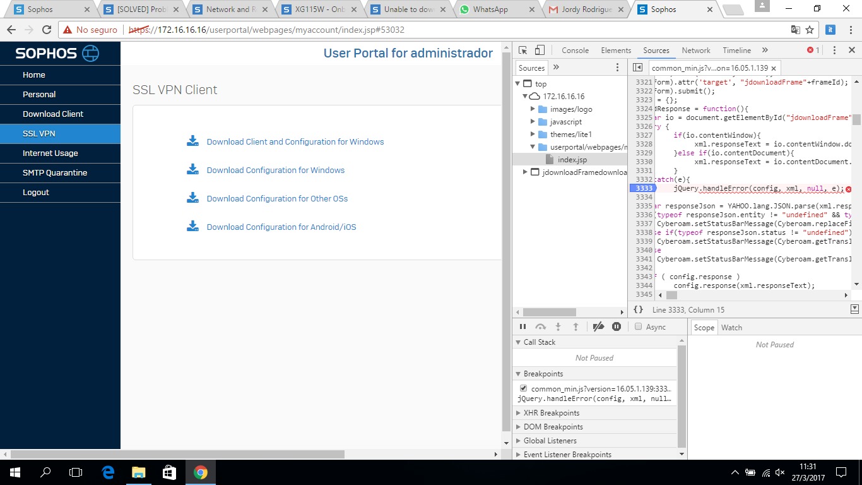The image size is (862, 485).
Task: Collapse the top frame tree node
Action: click(518, 84)
